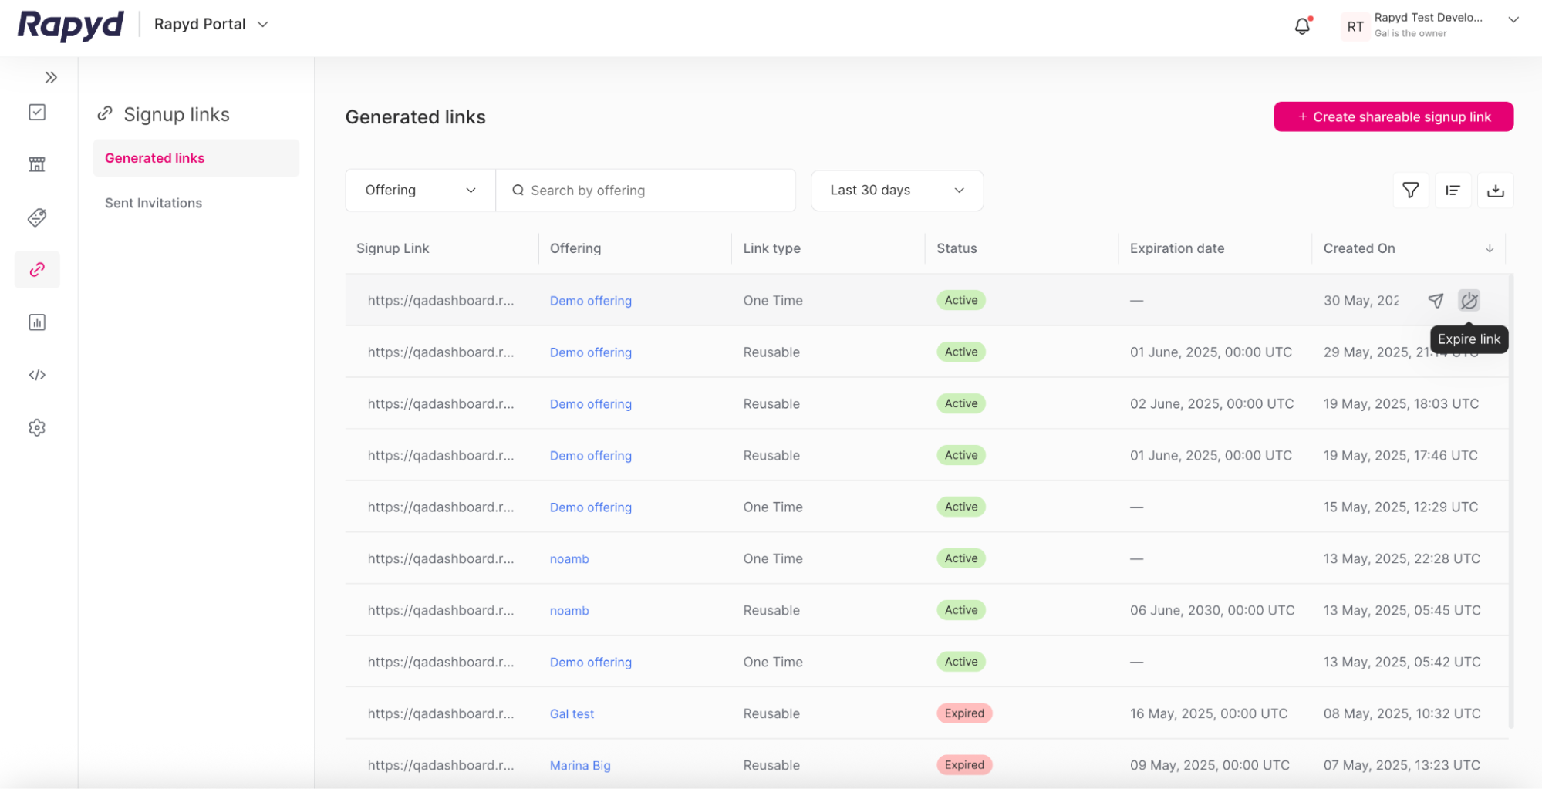Open the store/merchant section icon
This screenshot has height=789, width=1542.
tap(36, 164)
